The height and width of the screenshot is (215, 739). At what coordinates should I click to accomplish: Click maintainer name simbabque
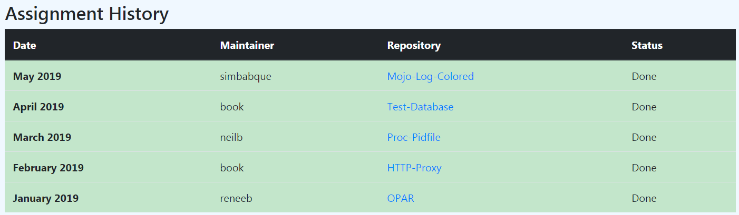(246, 76)
